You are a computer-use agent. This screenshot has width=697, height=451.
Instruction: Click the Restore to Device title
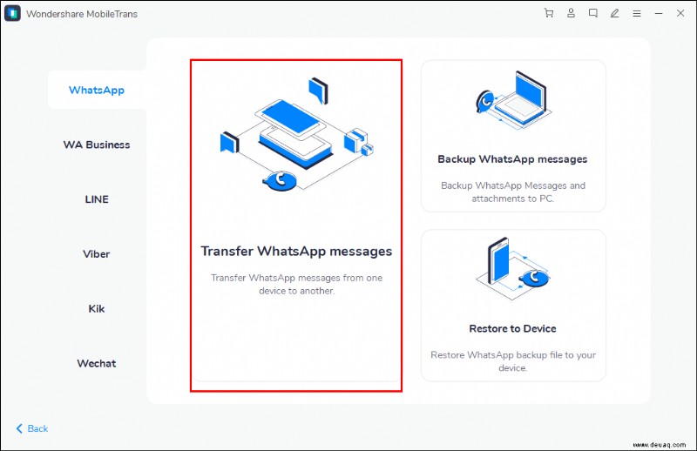click(512, 329)
